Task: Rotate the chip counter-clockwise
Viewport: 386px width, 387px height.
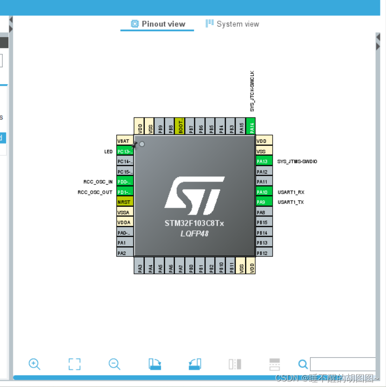Action: [195, 364]
